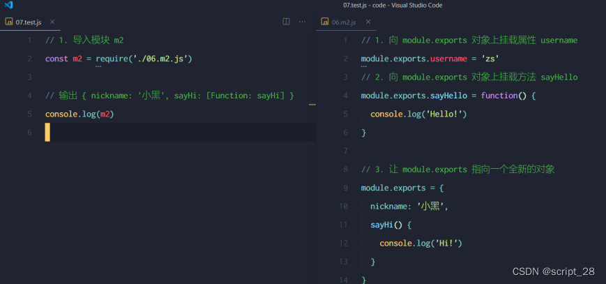This screenshot has width=606, height=284.
Task: Click line number 13 in 06.m2.js
Action: pyautogui.click(x=344, y=262)
